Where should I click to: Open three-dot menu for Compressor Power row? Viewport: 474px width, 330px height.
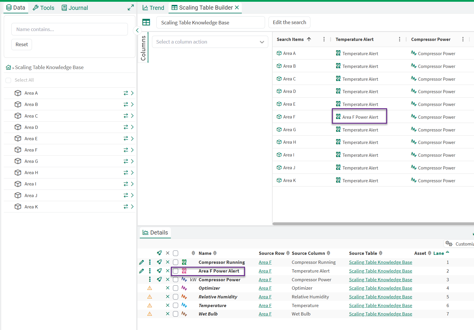pyautogui.click(x=150, y=279)
